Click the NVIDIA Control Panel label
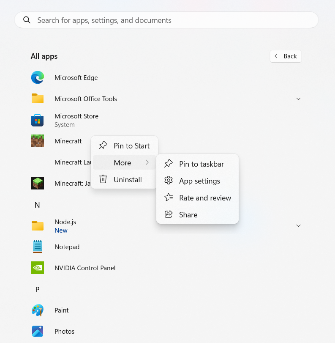Image resolution: width=335 pixels, height=343 pixels. 85,268
